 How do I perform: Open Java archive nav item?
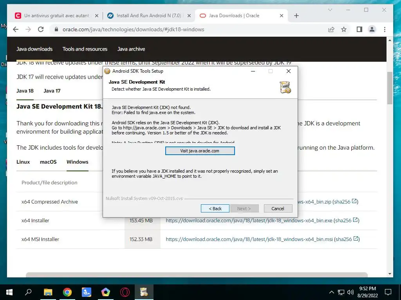pos(131,49)
